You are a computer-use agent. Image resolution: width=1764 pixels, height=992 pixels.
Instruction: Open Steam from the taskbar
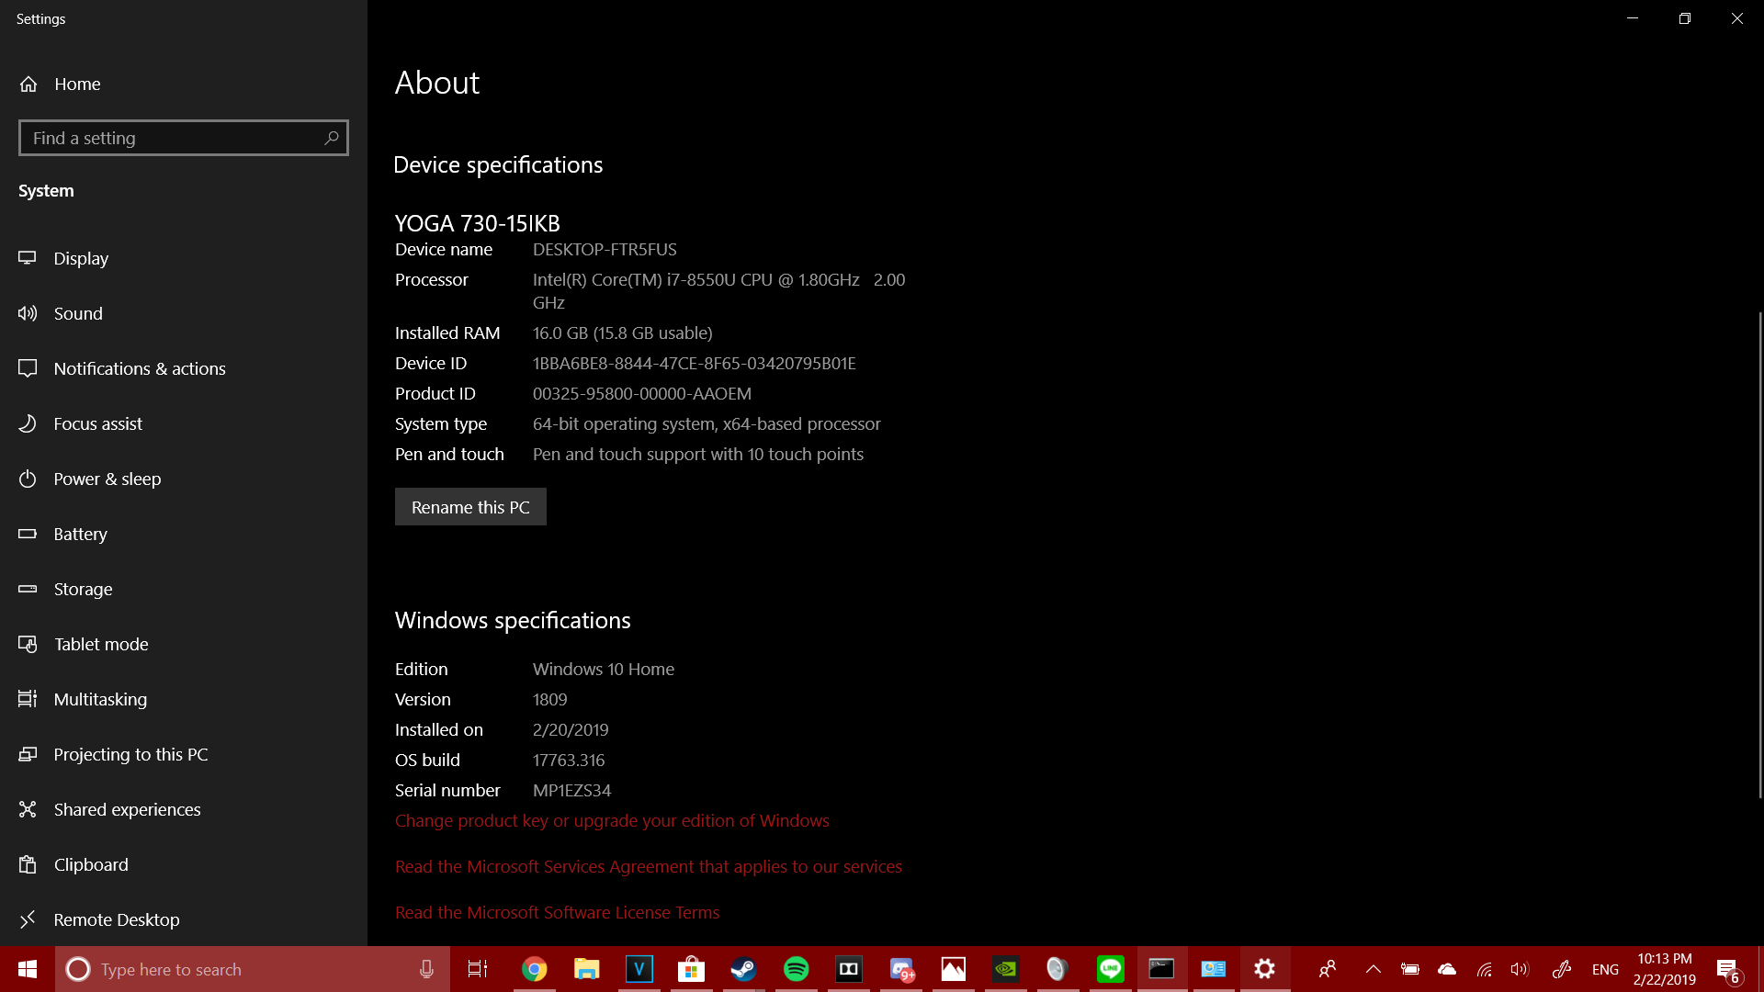(743, 969)
